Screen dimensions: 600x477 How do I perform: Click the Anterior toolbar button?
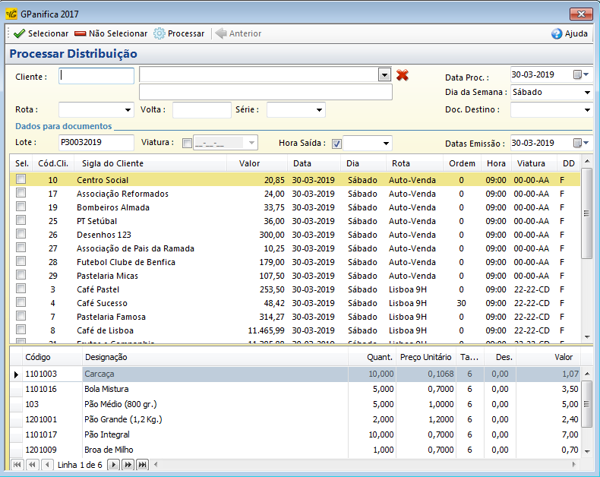238,33
